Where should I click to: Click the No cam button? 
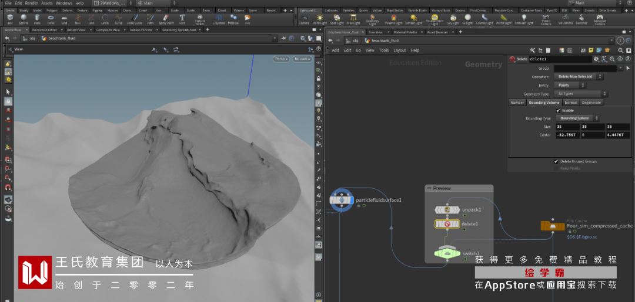tap(302, 59)
